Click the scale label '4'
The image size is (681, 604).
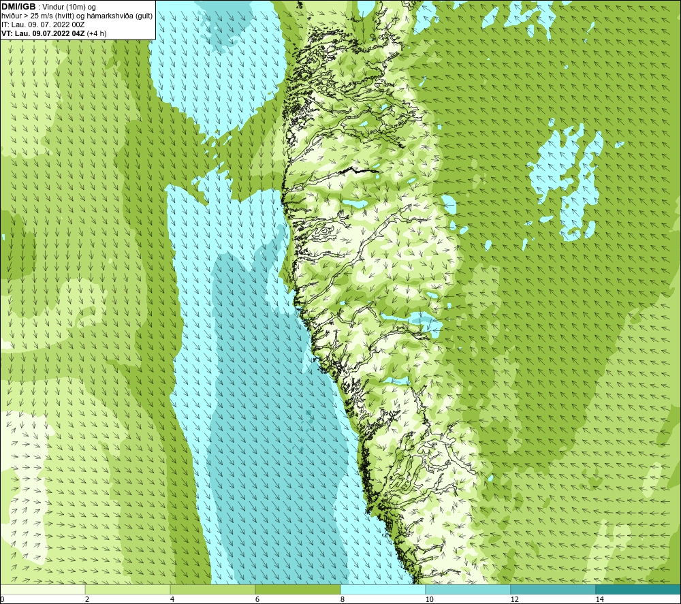172,599
